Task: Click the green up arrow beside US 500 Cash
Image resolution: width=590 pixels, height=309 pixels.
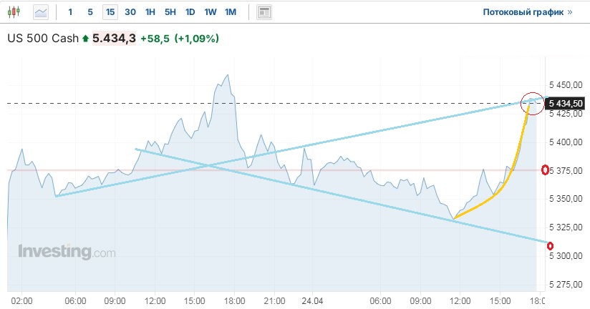Action: (86, 38)
